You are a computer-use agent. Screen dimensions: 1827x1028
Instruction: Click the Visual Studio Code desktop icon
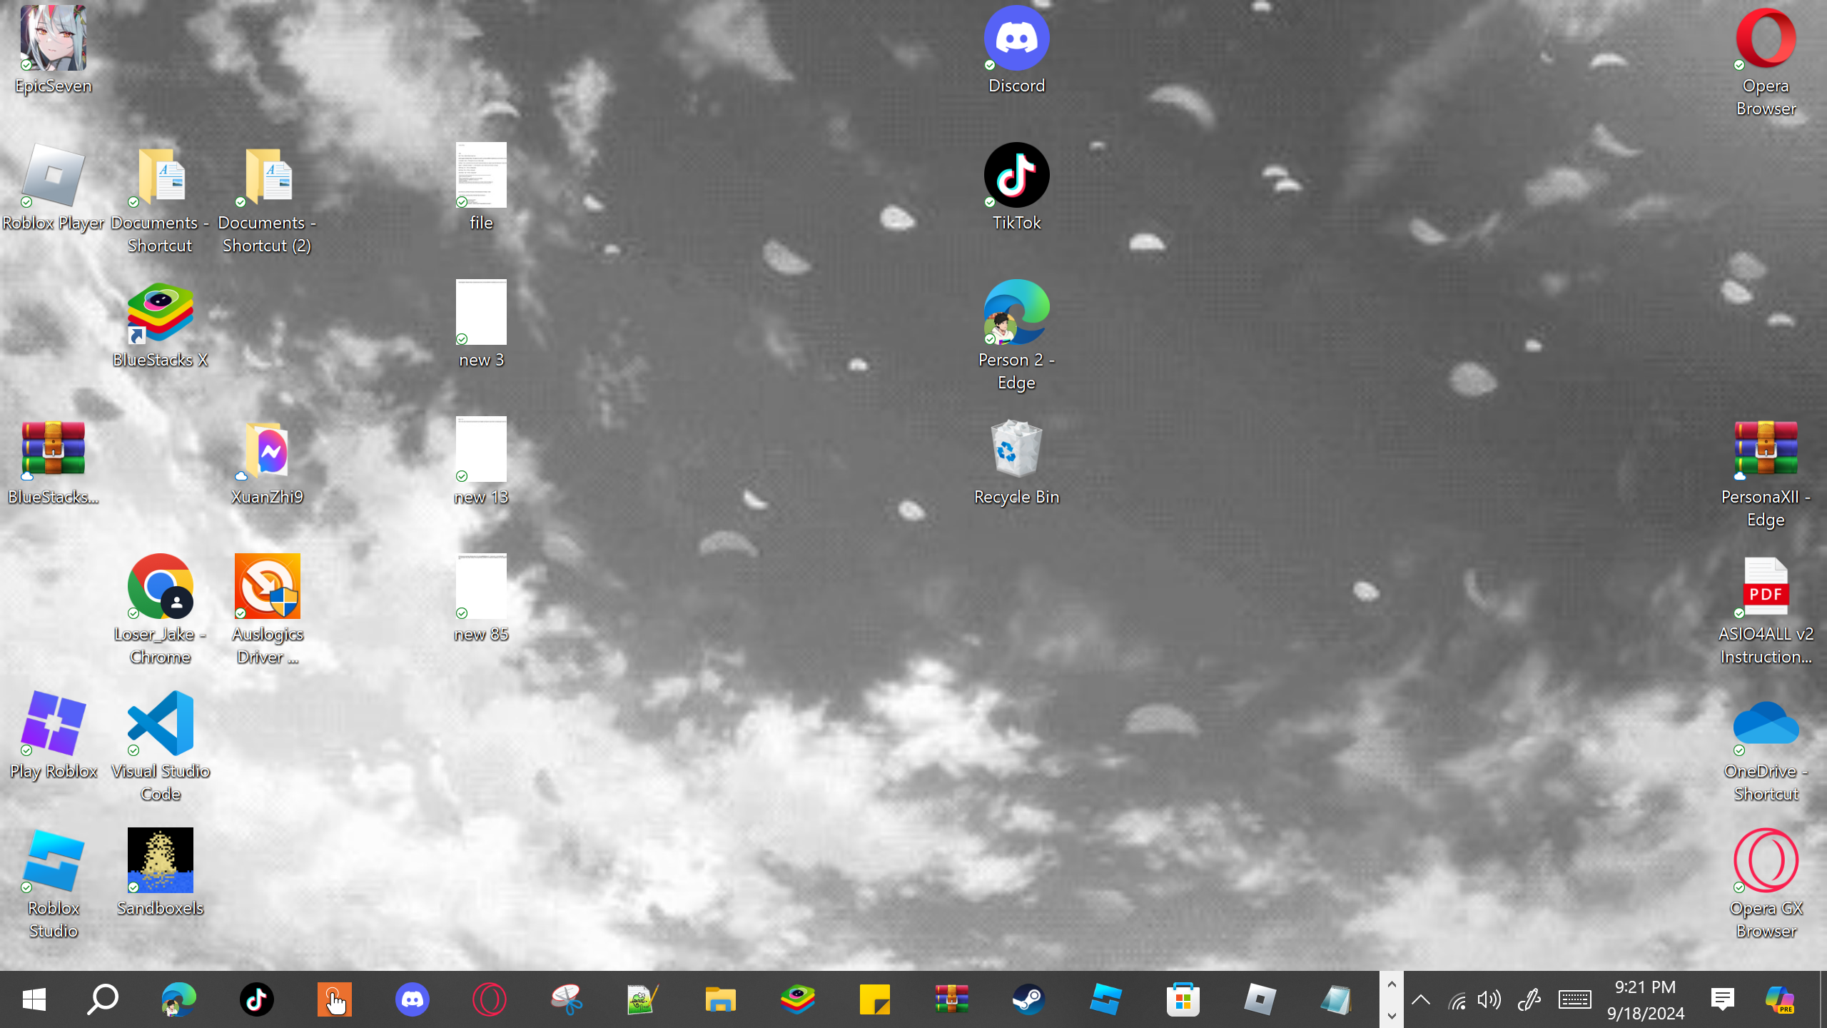[160, 724]
